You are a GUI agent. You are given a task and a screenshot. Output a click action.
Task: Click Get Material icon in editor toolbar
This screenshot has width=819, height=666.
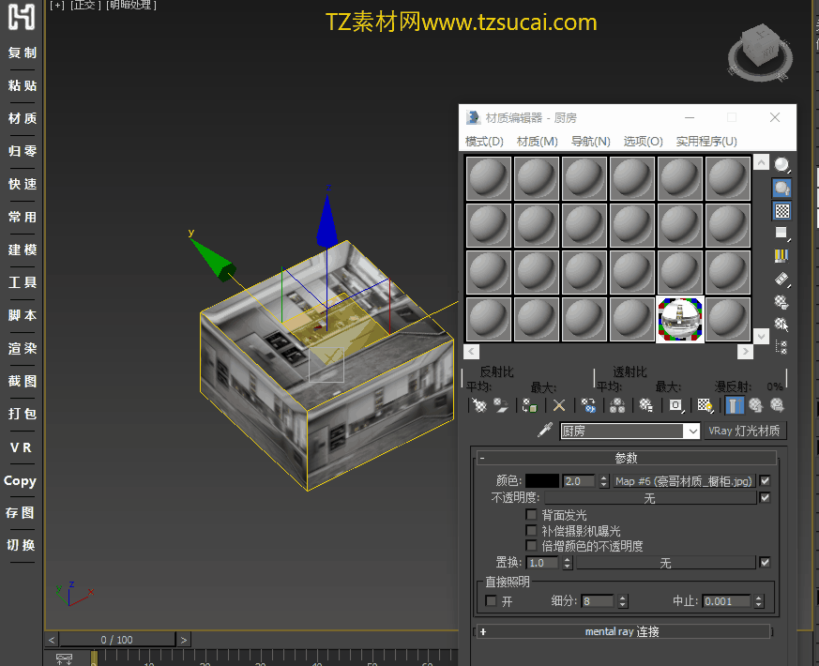click(478, 405)
